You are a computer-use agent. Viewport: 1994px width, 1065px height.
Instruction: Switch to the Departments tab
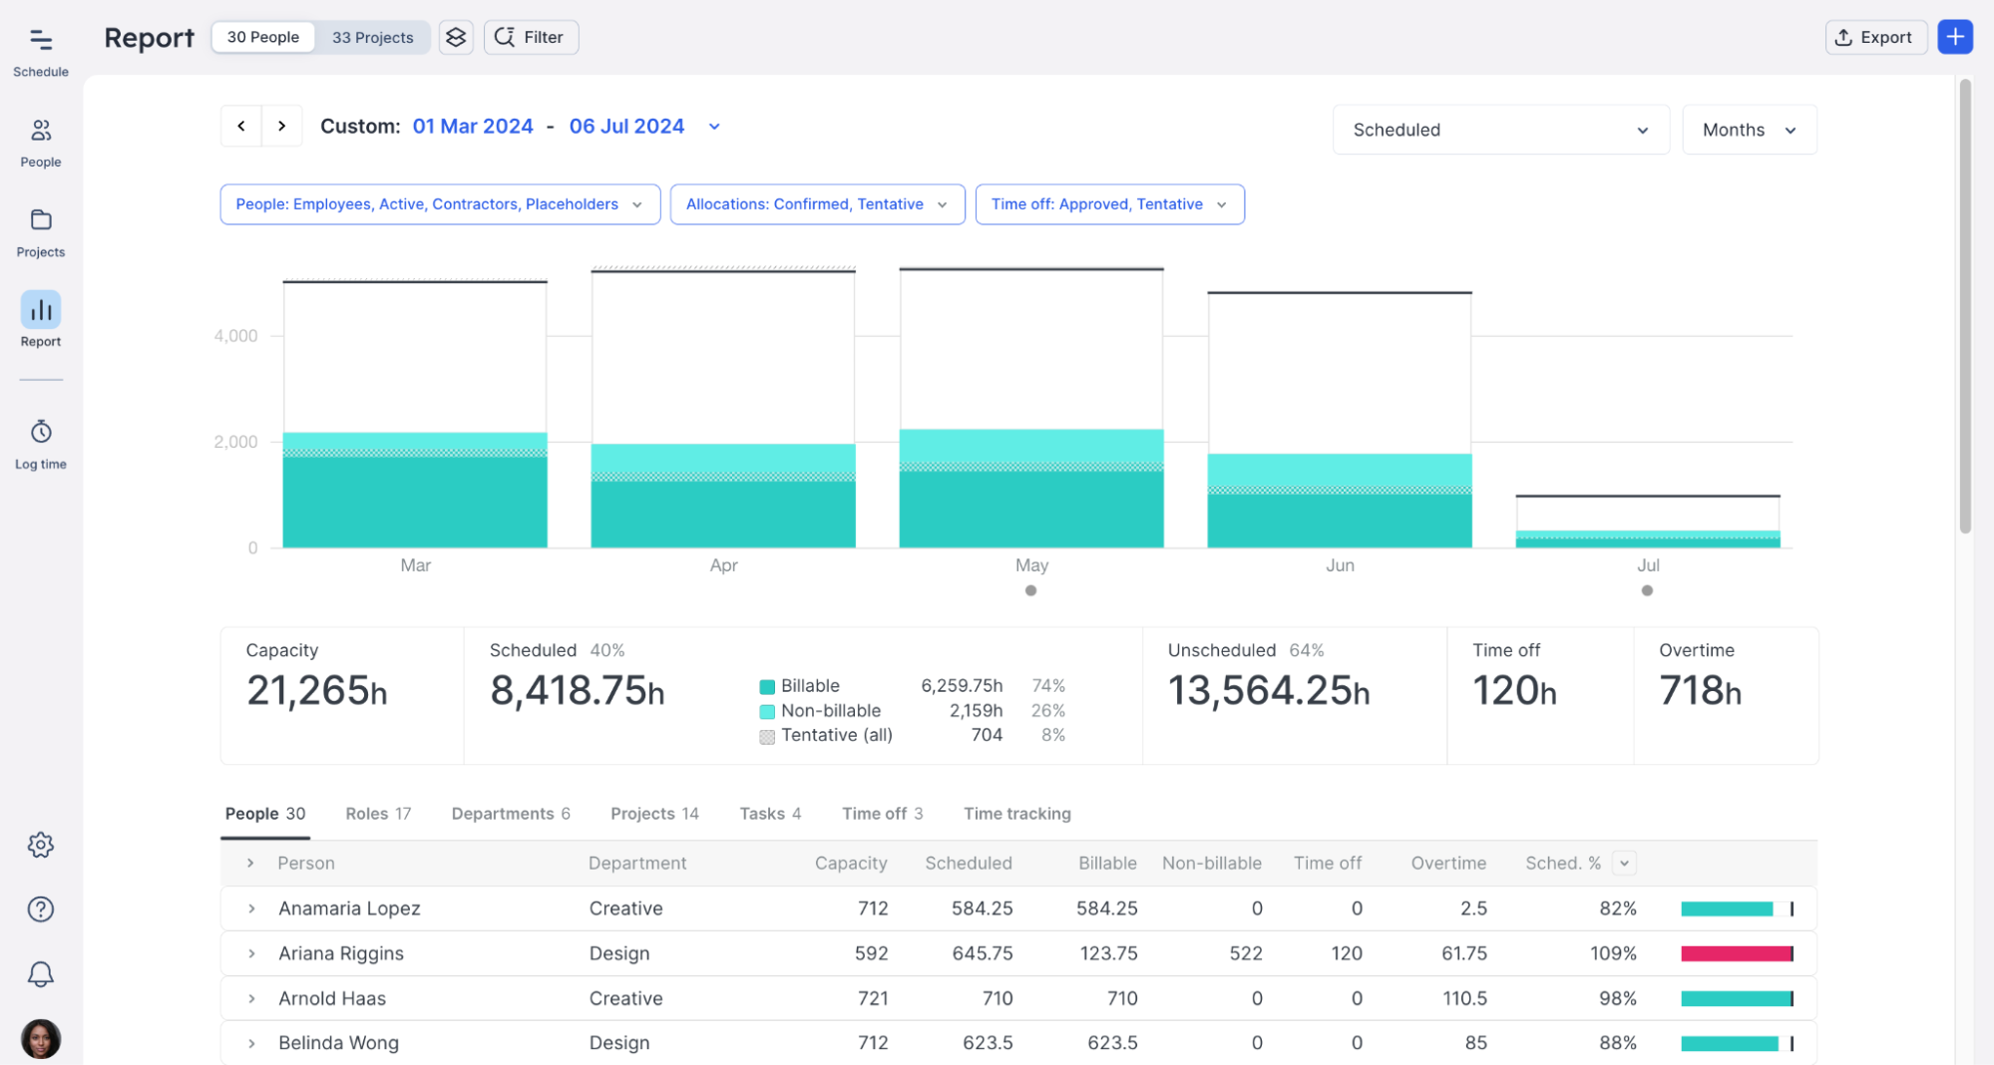tap(510, 814)
